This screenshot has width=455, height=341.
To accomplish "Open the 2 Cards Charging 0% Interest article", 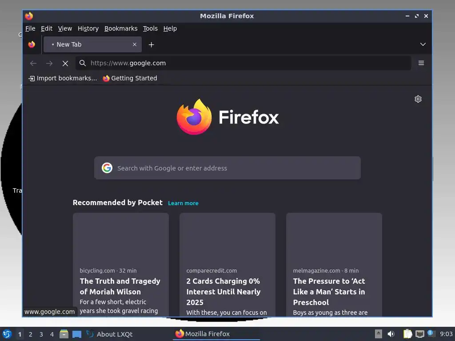I will point(223,292).
